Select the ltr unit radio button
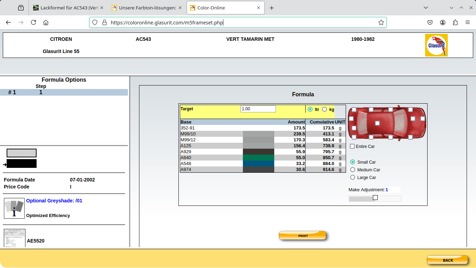 click(x=310, y=109)
